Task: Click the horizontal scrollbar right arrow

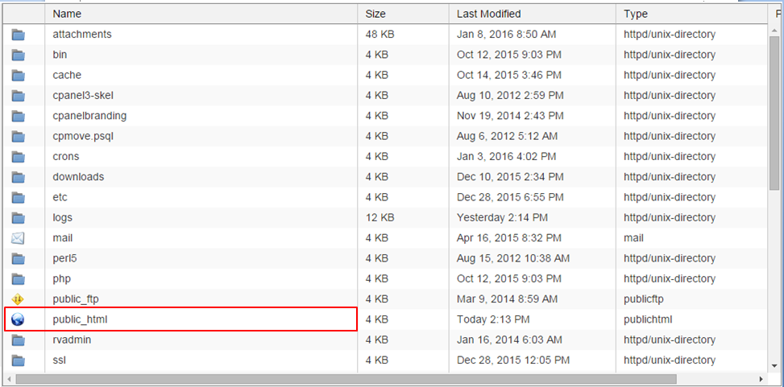Action: click(761, 378)
